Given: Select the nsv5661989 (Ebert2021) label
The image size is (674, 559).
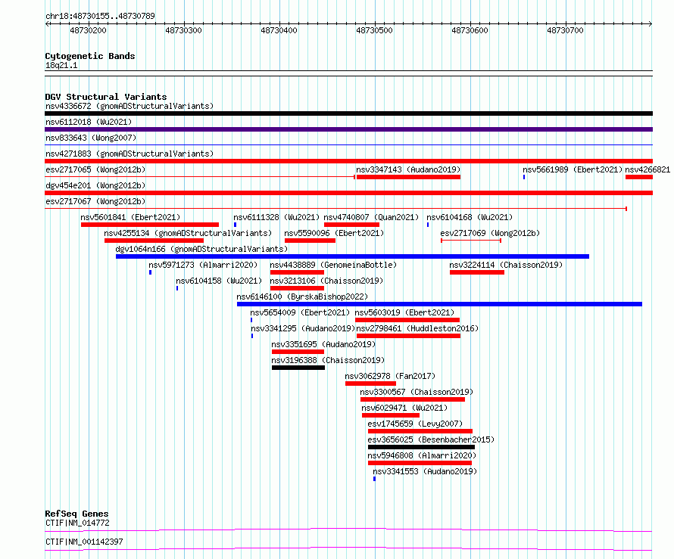Looking at the screenshot, I should (x=573, y=169).
